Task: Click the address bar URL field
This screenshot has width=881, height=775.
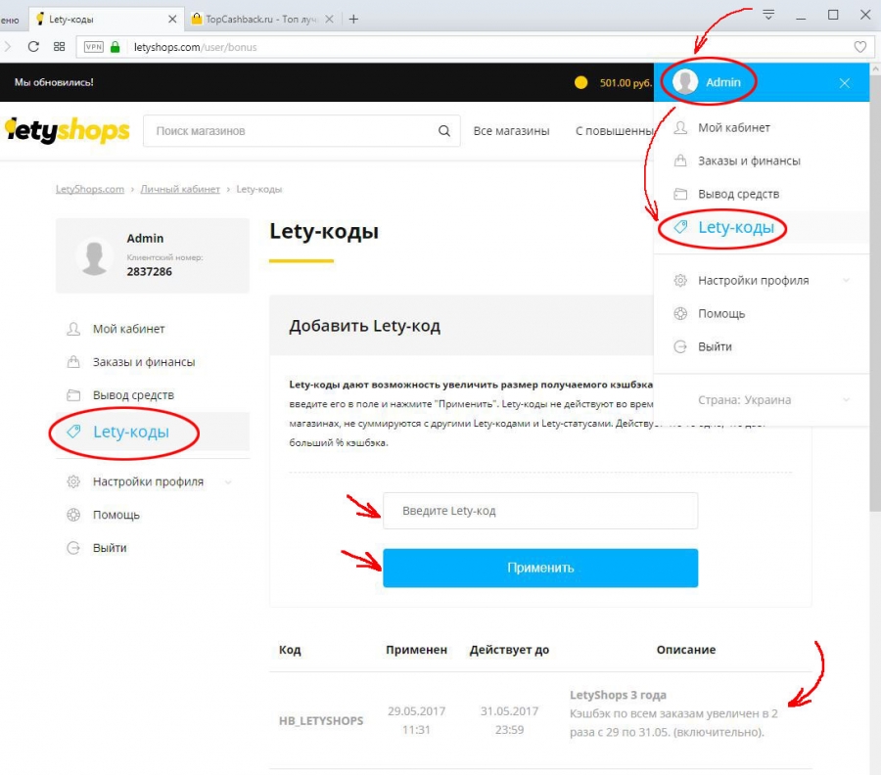Action: (478, 47)
